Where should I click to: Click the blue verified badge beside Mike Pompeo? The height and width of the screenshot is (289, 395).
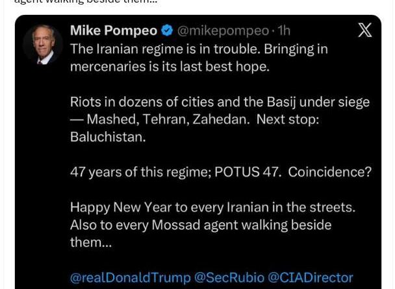(167, 31)
